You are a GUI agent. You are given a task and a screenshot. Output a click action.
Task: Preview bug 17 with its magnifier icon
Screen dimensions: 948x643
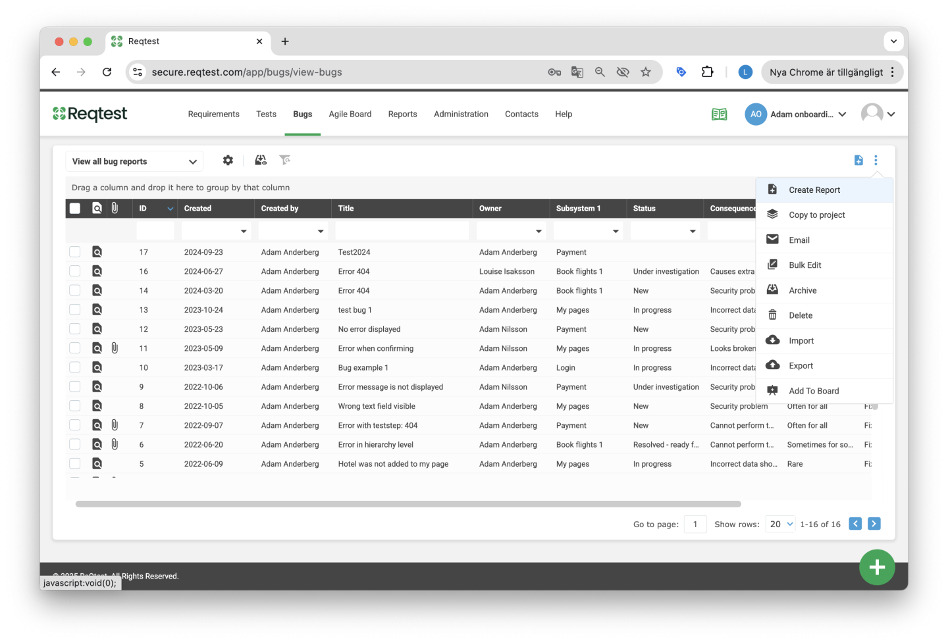[97, 252]
